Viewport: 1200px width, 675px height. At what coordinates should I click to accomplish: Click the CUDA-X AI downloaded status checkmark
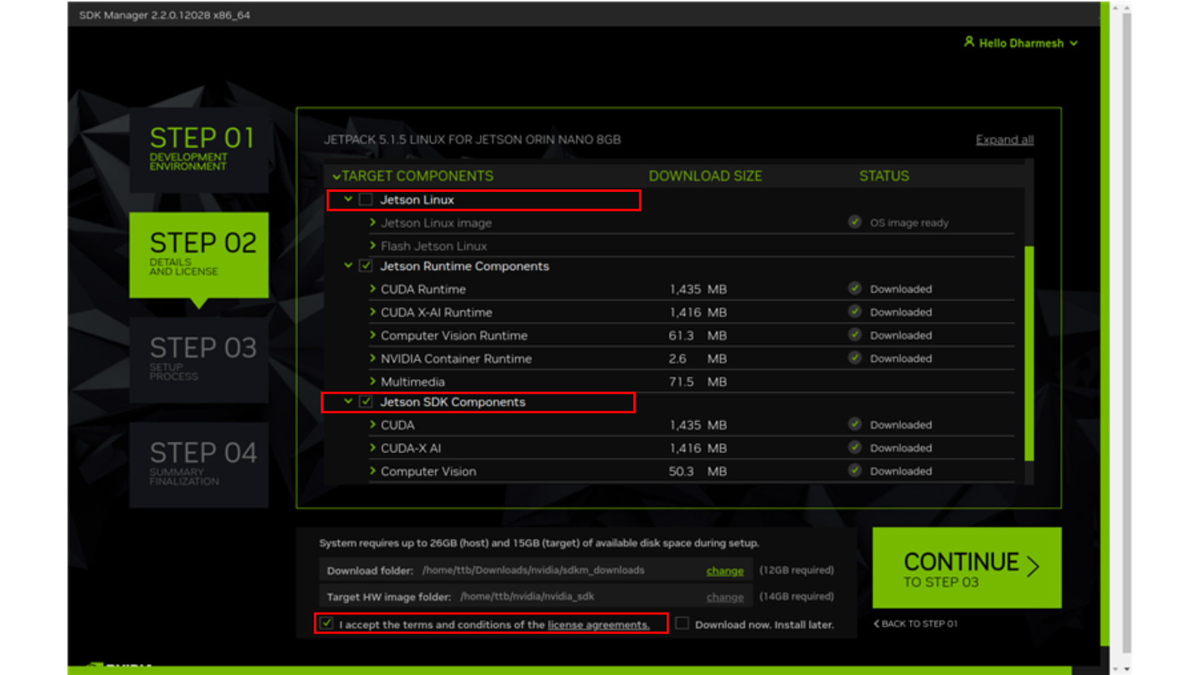(854, 447)
